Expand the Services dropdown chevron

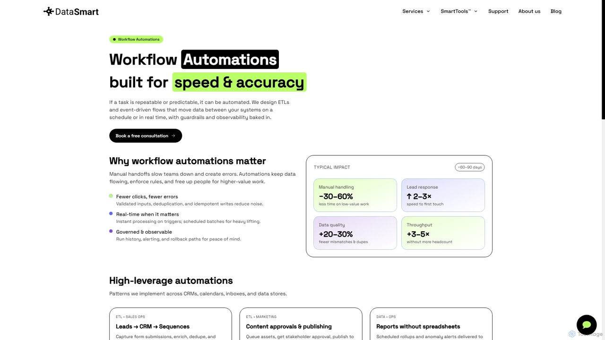point(428,11)
